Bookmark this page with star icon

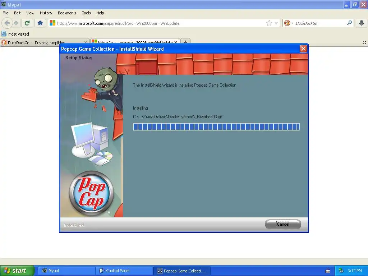point(269,23)
